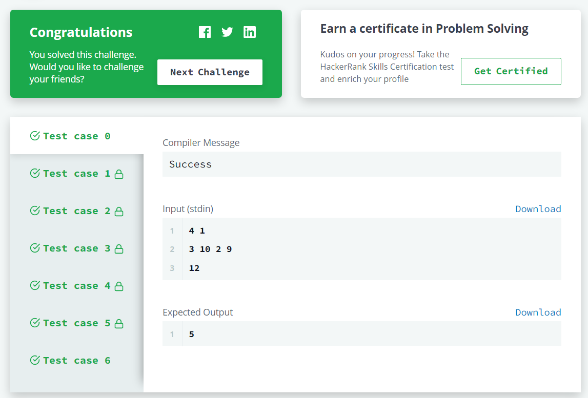The height and width of the screenshot is (398, 588).
Task: Share on Facebook icon
Action: point(205,32)
